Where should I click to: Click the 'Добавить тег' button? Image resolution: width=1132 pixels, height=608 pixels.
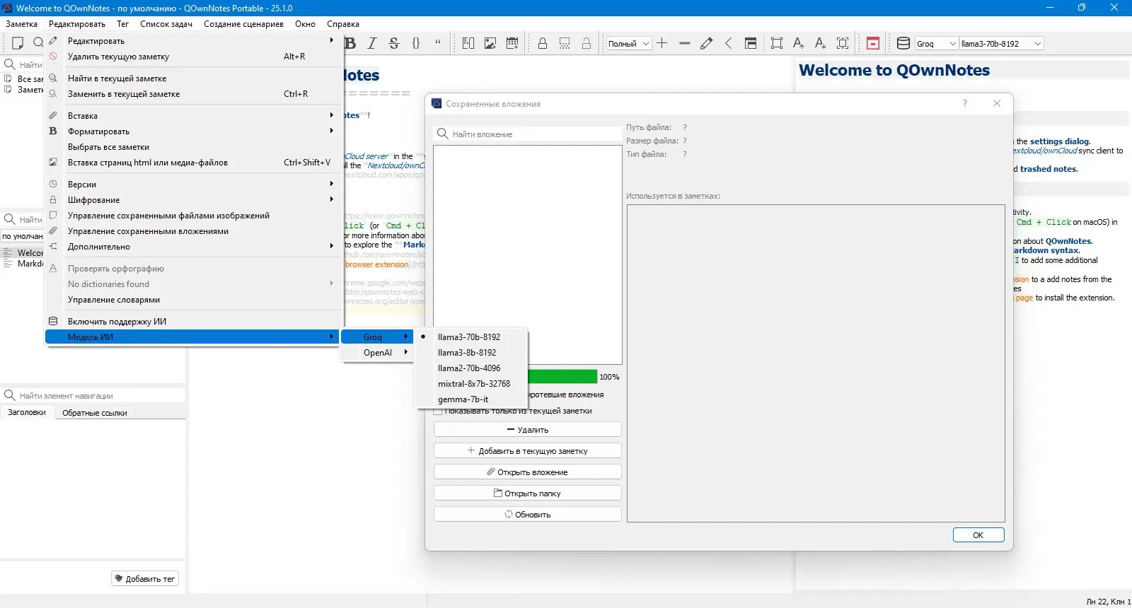coord(145,578)
